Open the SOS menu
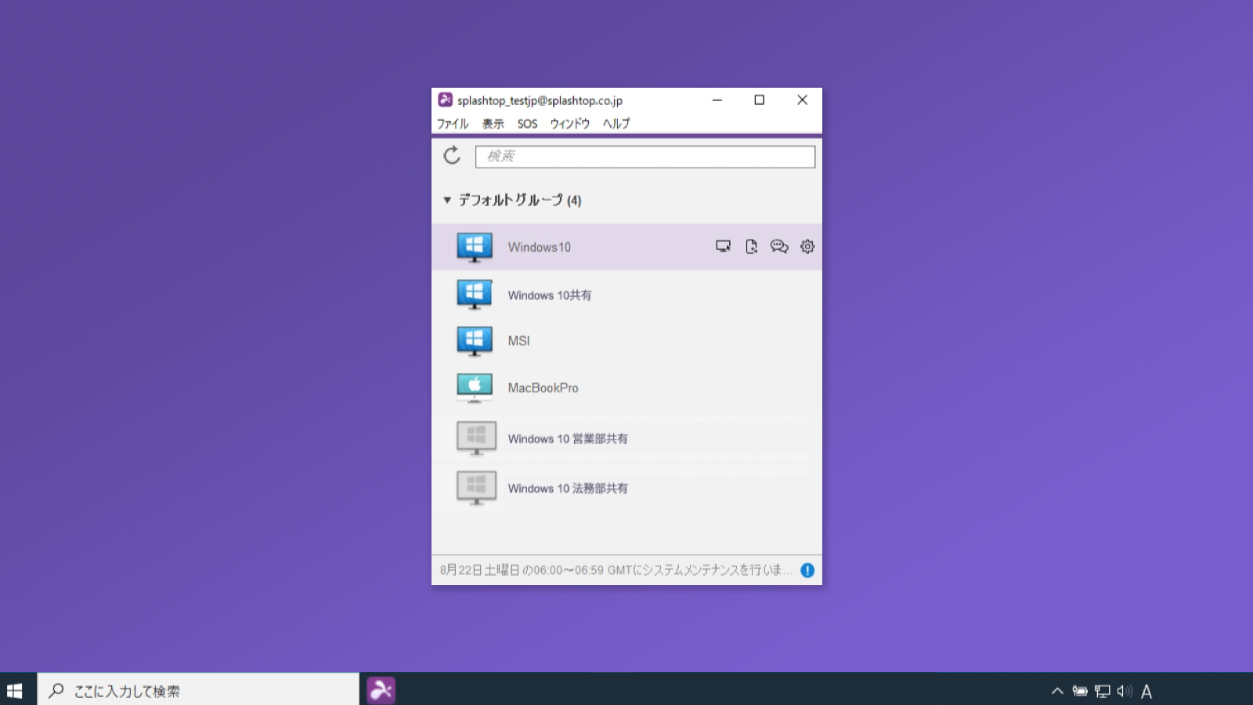1253x705 pixels. pyautogui.click(x=528, y=124)
